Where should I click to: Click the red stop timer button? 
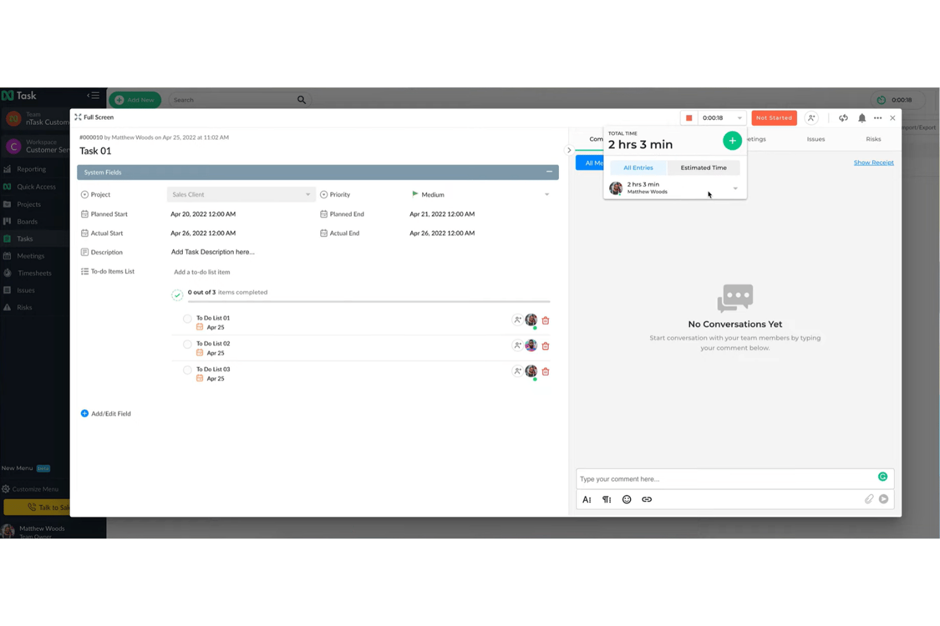coord(688,118)
